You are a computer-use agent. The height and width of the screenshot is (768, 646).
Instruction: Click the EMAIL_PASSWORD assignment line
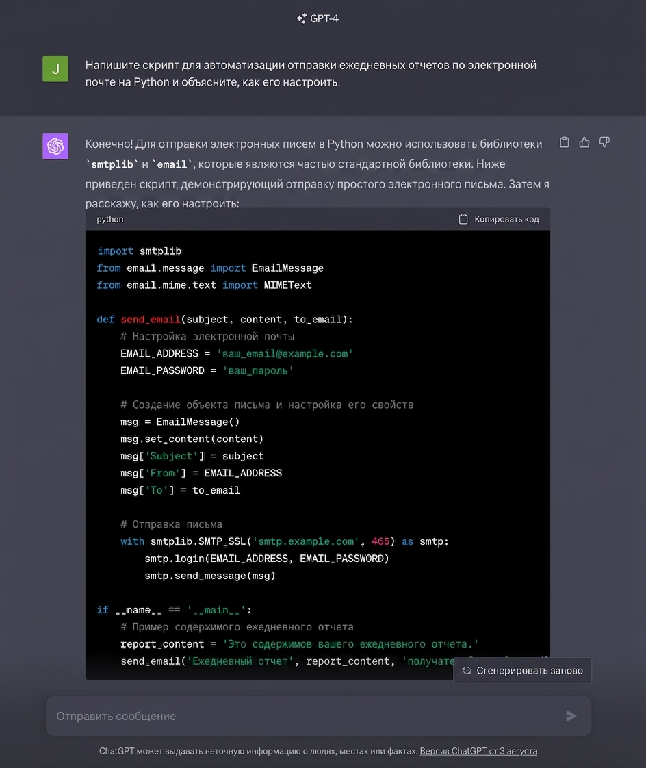[207, 371]
